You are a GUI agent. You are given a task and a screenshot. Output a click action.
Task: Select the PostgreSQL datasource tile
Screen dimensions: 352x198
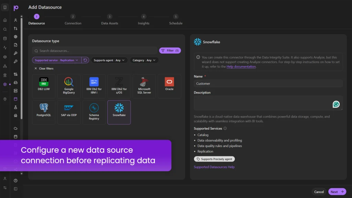click(x=44, y=112)
